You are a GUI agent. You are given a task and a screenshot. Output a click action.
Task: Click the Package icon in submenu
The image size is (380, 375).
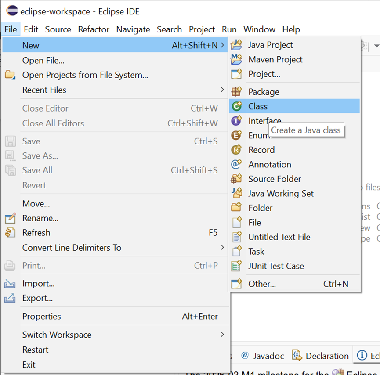(236, 92)
